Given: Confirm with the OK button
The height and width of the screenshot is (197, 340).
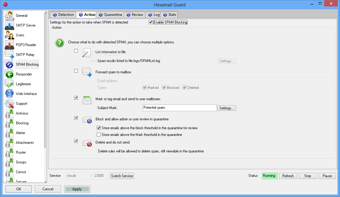Looking at the screenshot, I should [19, 189].
